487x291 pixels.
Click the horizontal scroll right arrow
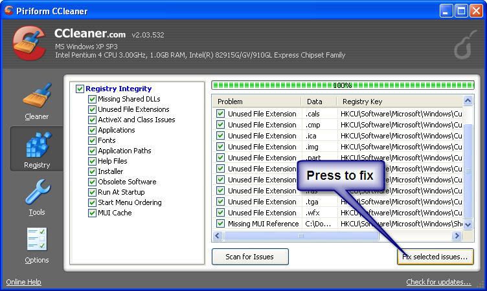457,236
